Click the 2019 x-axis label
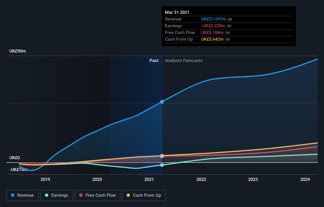 click(x=45, y=179)
